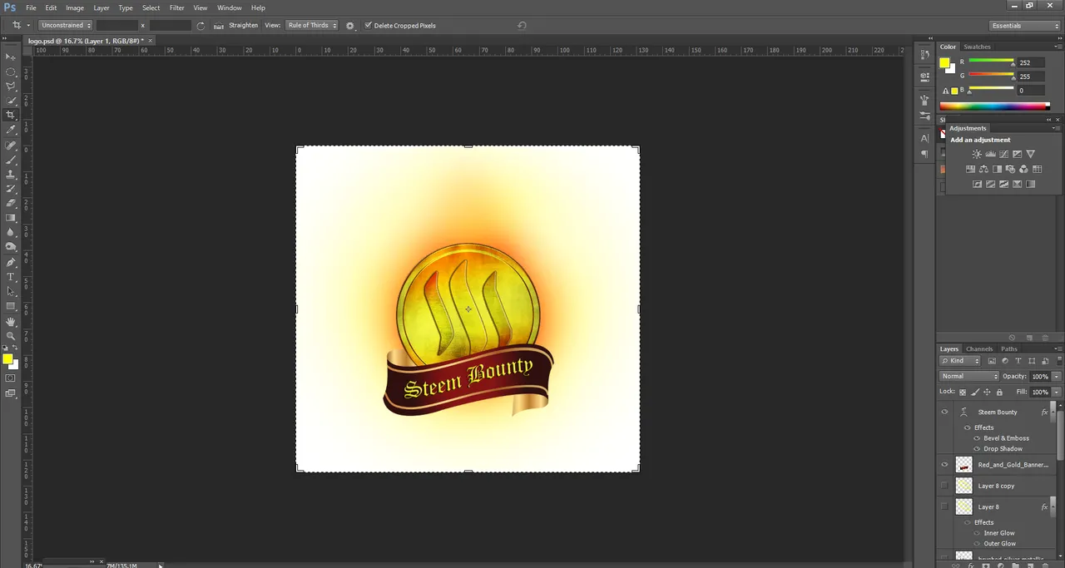The height and width of the screenshot is (568, 1065).
Task: Toggle Bevel & Emboss effect visibility
Action: (977, 438)
